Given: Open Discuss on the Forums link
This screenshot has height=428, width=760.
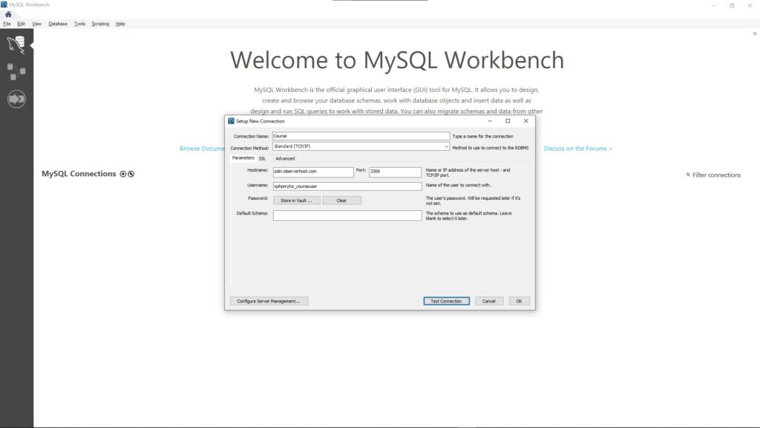Looking at the screenshot, I should (x=577, y=149).
